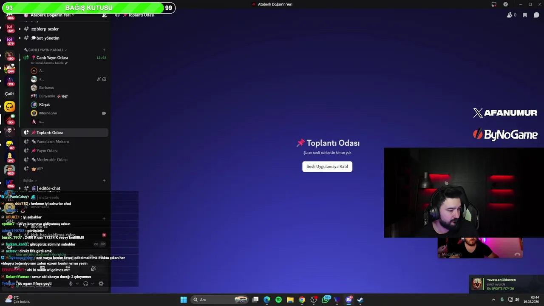Open the yellow headset server icon
Viewport: 544px width, 306px height.
9,106
